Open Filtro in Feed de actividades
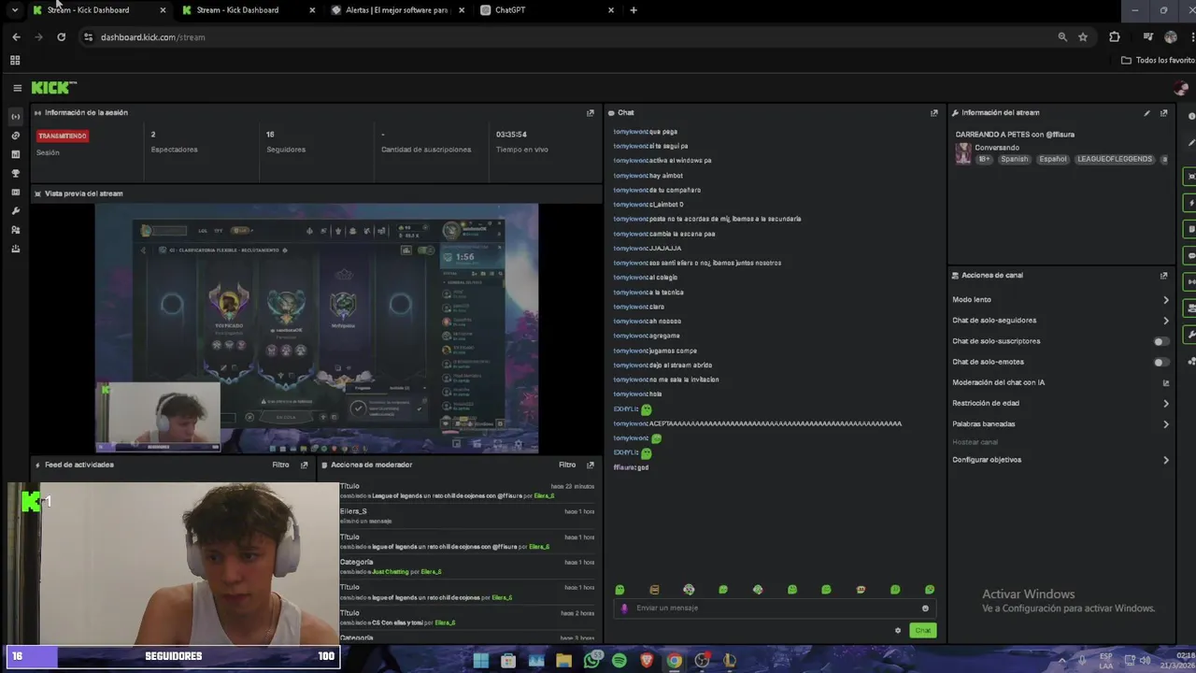1196x673 pixels. [x=280, y=465]
